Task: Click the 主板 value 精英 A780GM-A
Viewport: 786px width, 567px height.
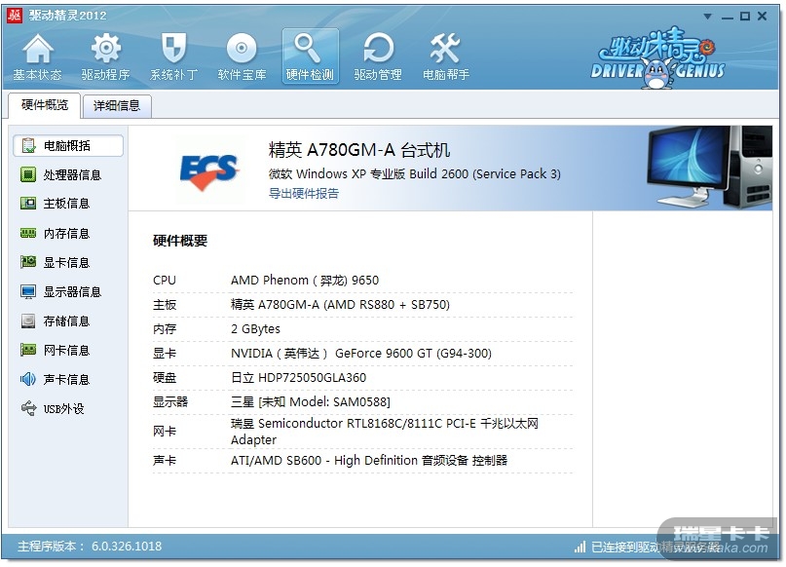Action: coord(340,305)
